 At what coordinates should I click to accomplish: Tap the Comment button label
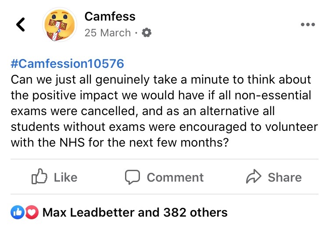click(175, 178)
